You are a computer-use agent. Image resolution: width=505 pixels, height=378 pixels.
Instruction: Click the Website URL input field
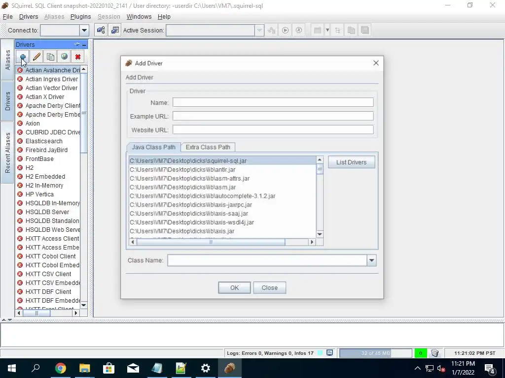[273, 129]
